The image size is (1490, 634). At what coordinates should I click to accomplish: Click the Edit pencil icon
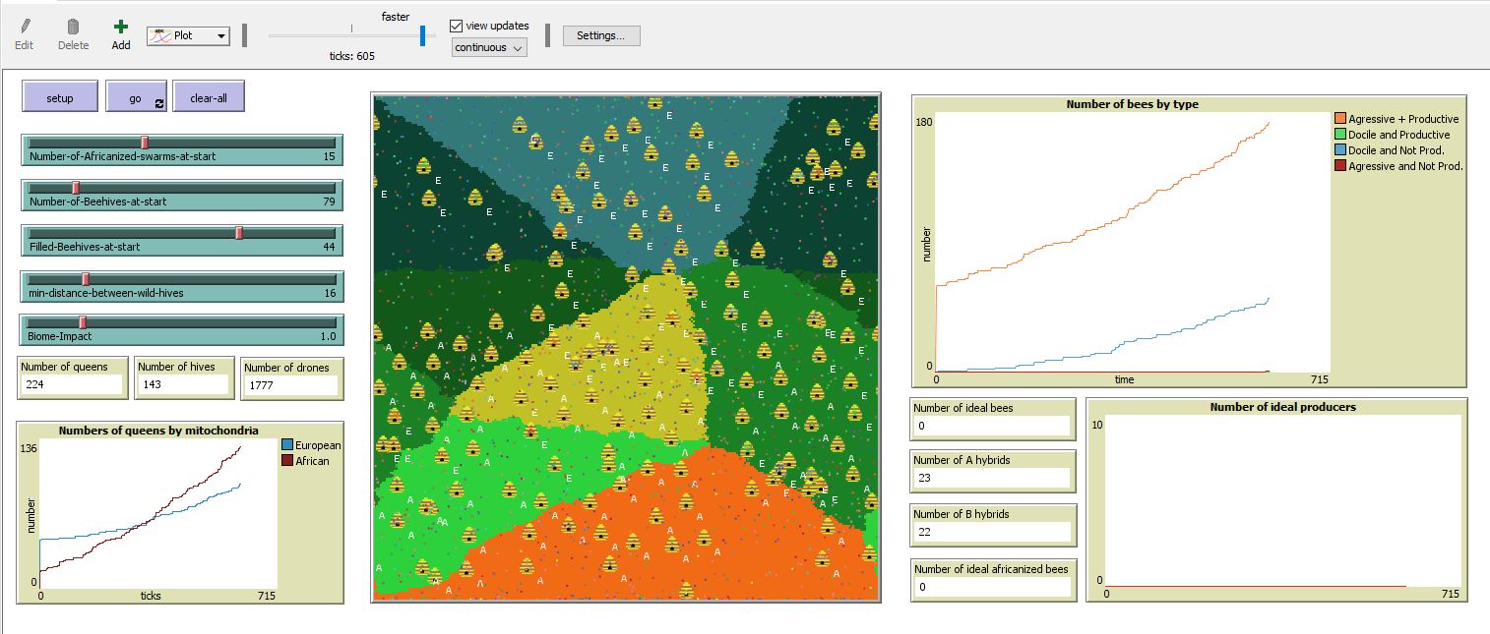click(x=24, y=28)
